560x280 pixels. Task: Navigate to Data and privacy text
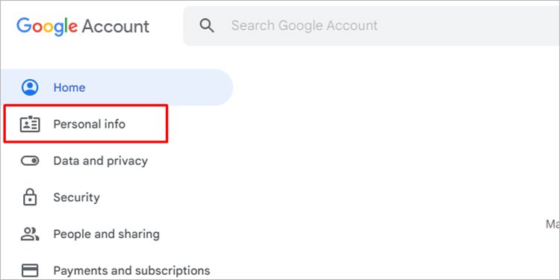pos(100,161)
